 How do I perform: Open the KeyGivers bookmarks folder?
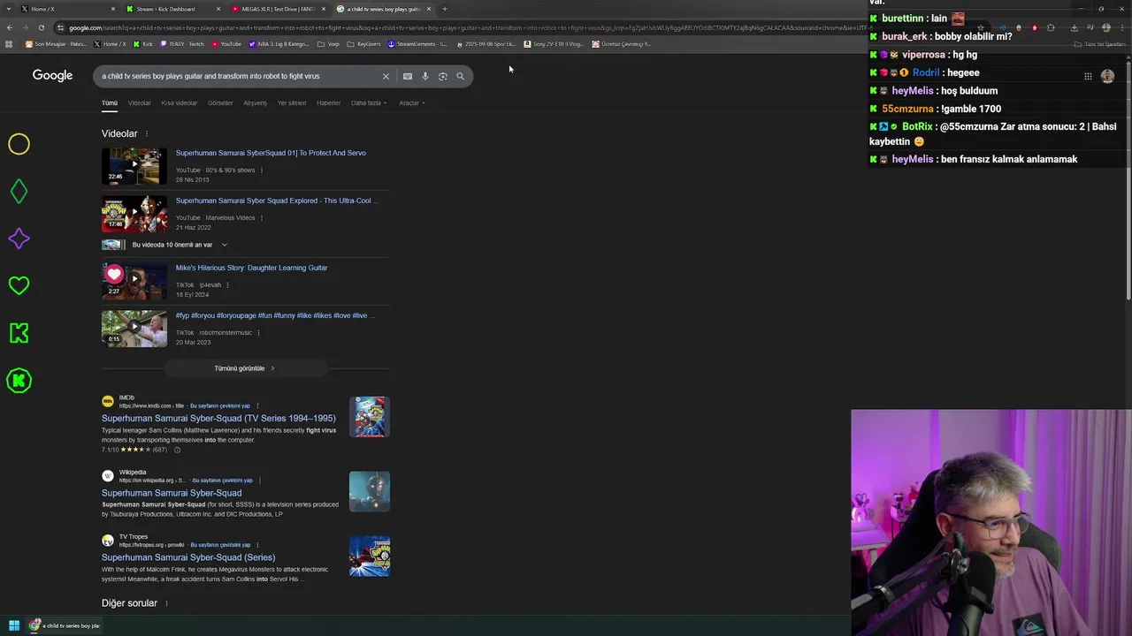(363, 44)
